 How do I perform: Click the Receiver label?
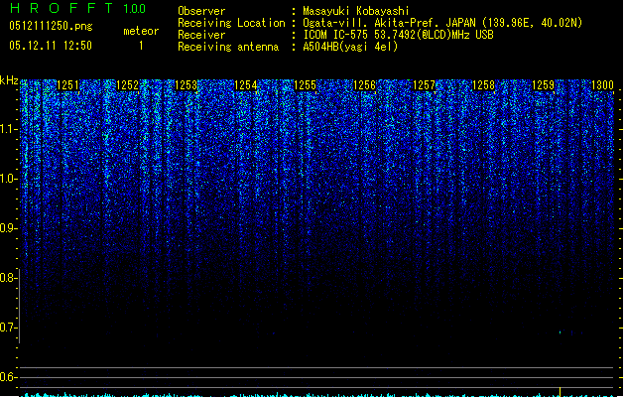[201, 35]
